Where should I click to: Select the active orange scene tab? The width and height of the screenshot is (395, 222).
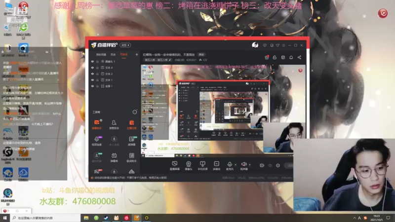pyautogui.click(x=124, y=55)
